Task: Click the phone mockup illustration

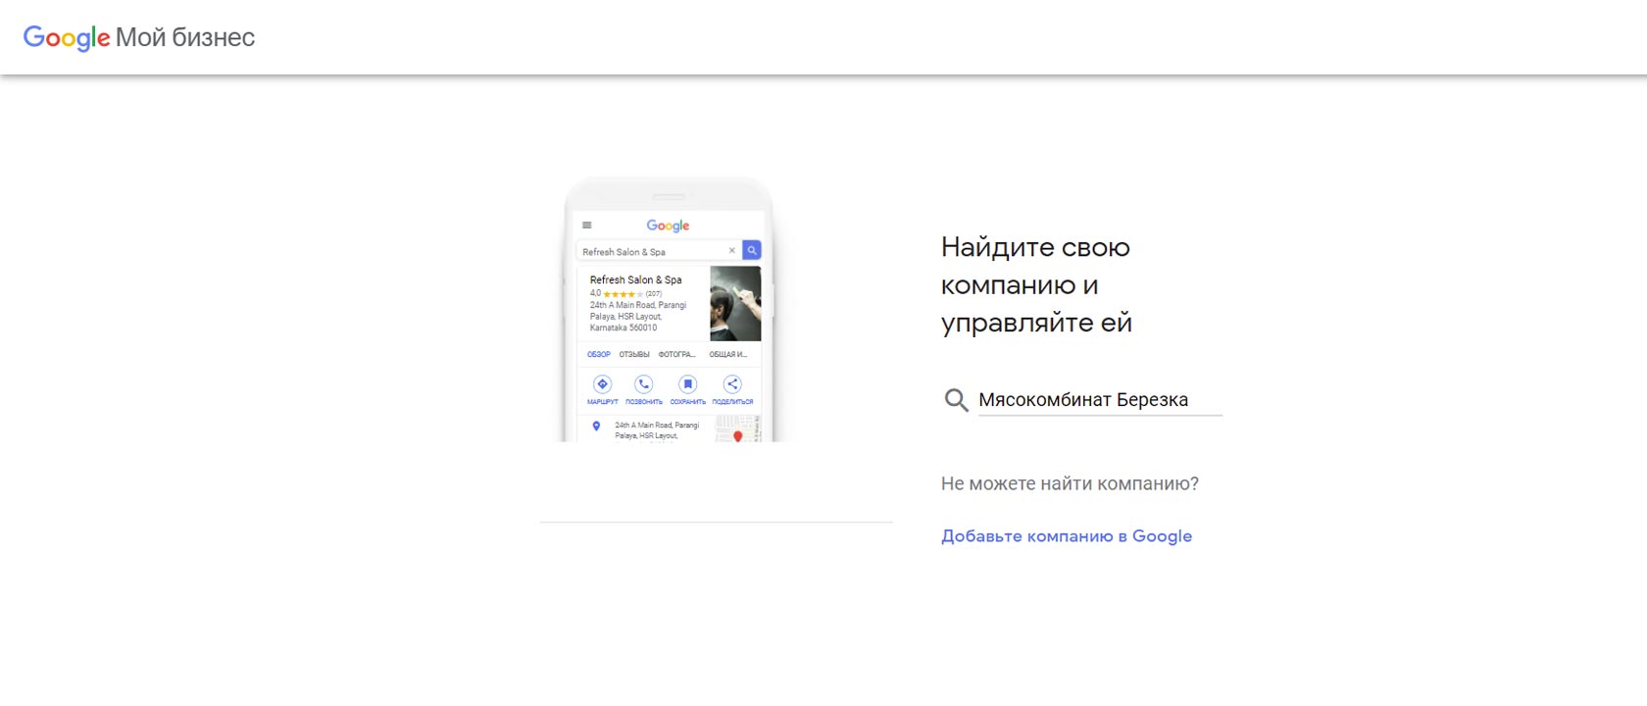Action: [669, 309]
